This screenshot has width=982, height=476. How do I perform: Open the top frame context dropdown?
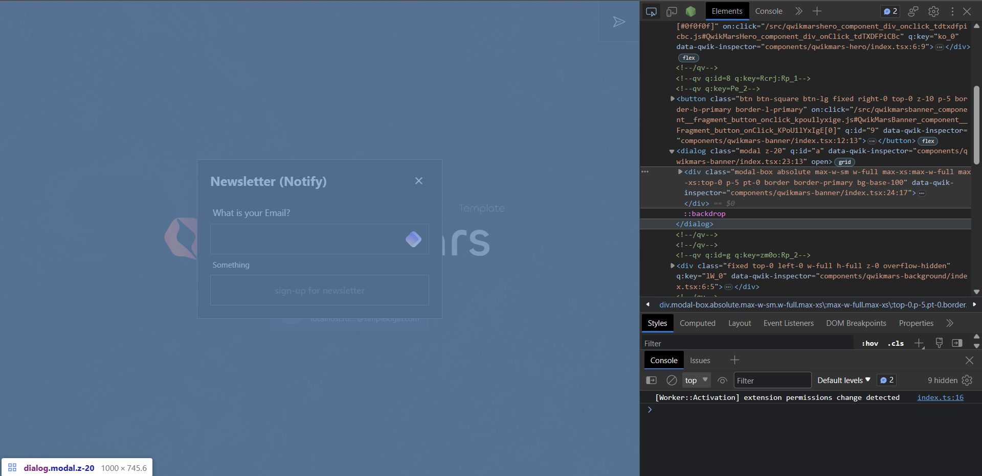click(696, 380)
